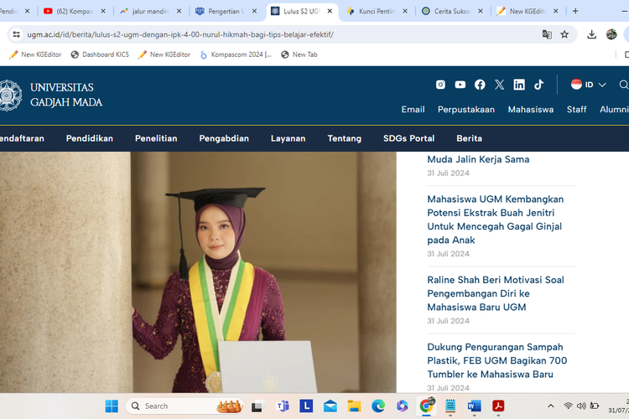Open the LinkedIn icon in header
Image resolution: width=629 pixels, height=419 pixels.
tap(519, 85)
